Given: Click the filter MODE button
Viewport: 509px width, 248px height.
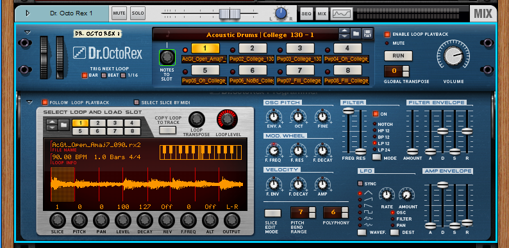Looking at the screenshot, I should 376,157.
